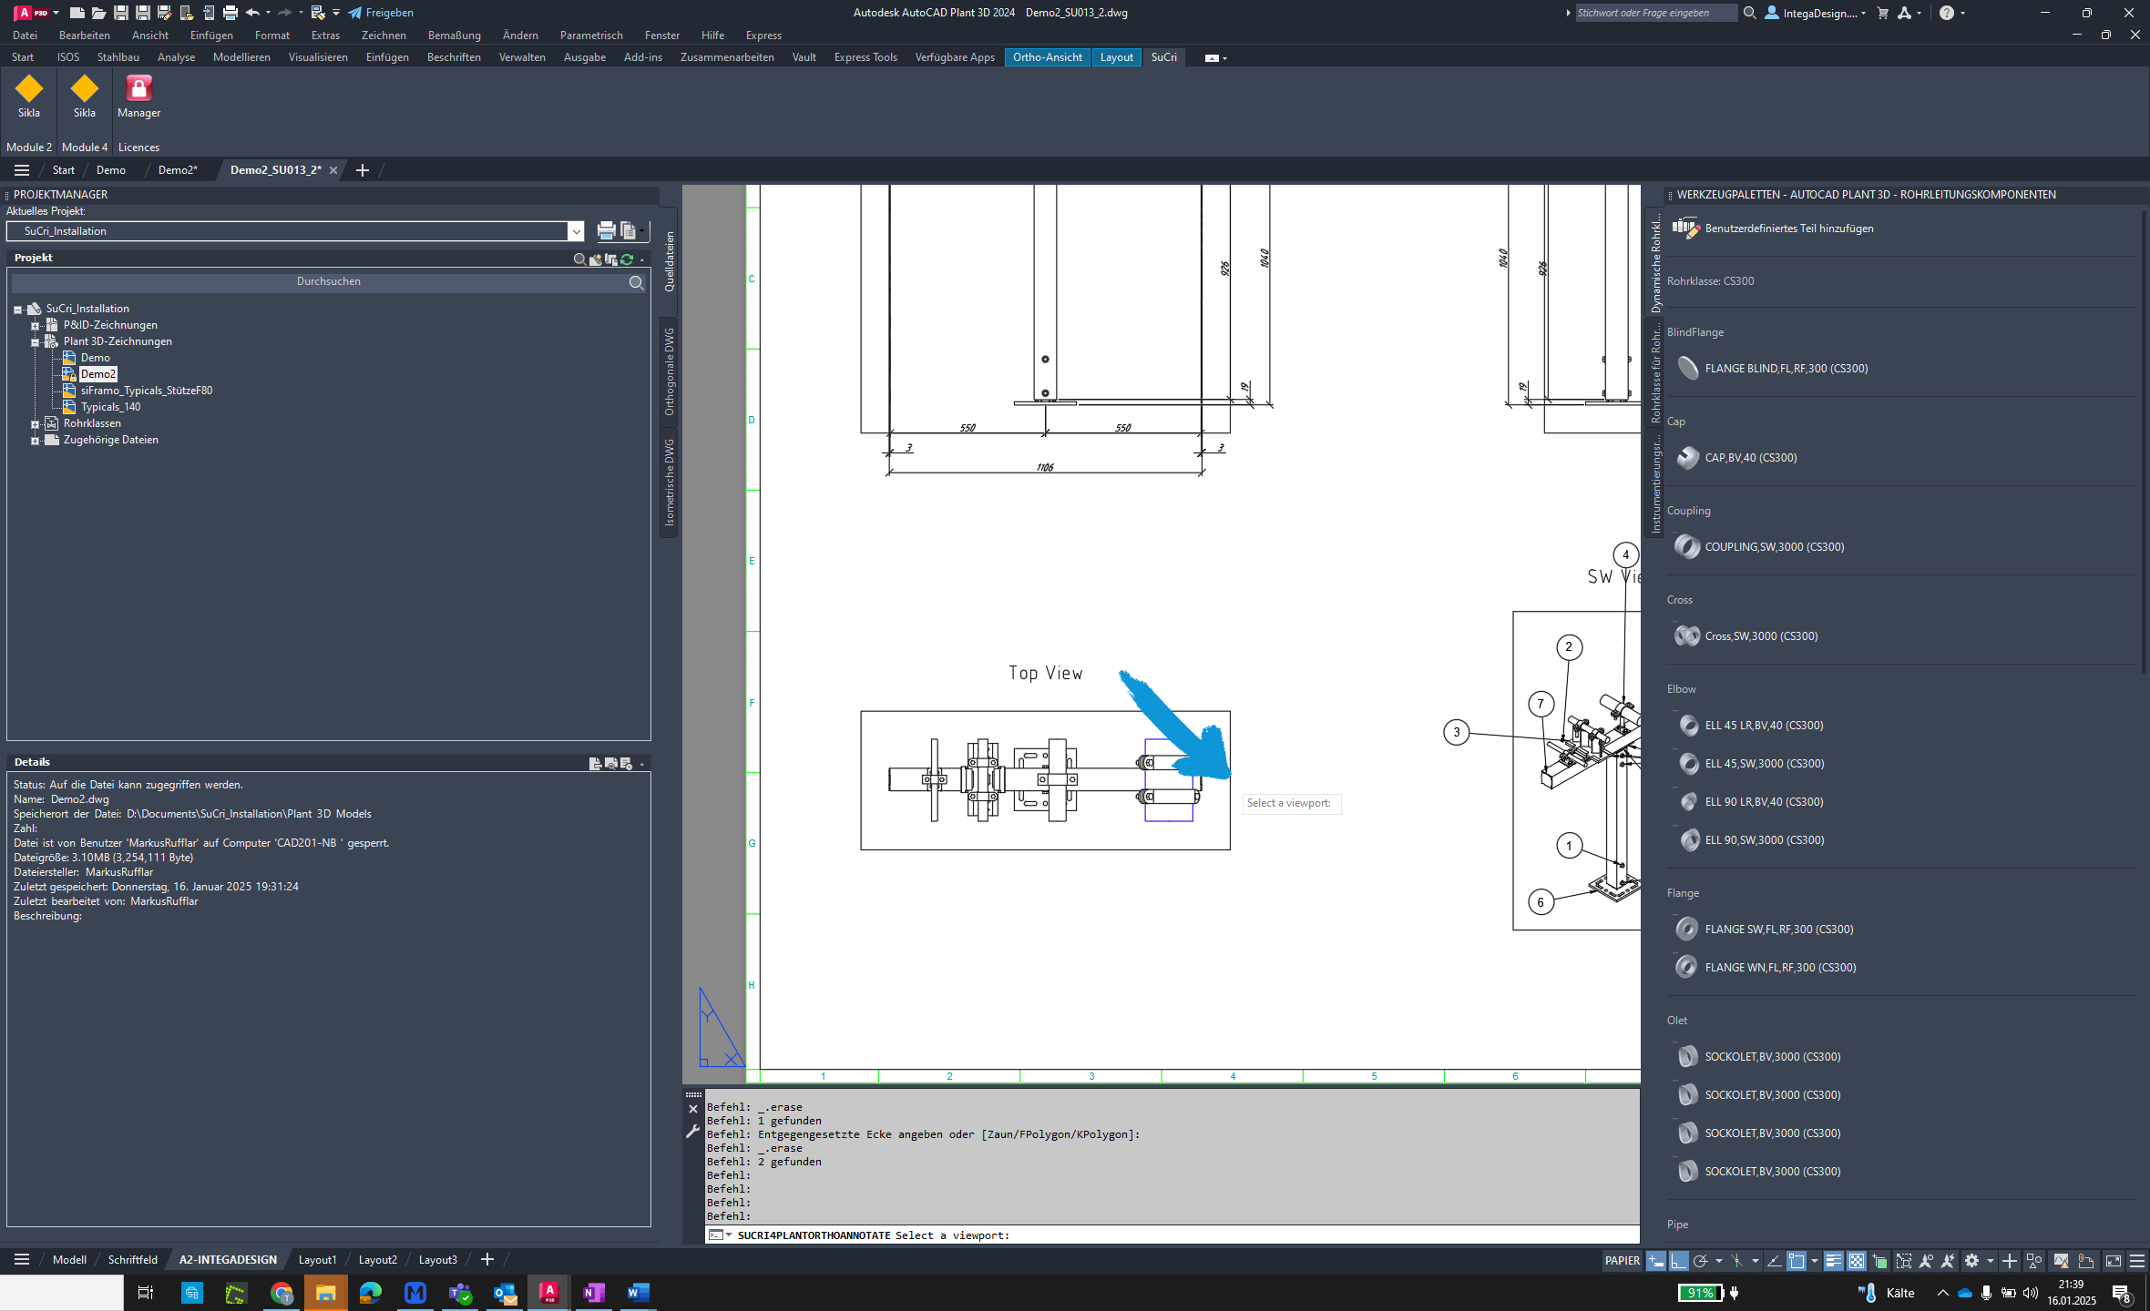Enable the Ortho-Ansicht toggle button
Screen dimensions: 2150x1311
point(1049,56)
